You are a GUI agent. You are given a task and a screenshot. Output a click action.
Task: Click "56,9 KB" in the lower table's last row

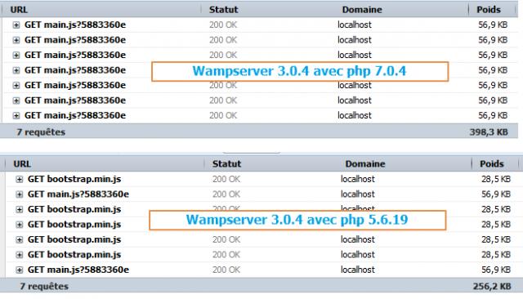pyautogui.click(x=496, y=270)
